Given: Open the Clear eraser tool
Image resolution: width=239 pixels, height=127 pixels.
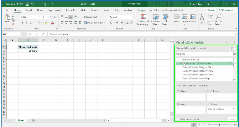Looking at the screenshot, I should click(202, 23).
